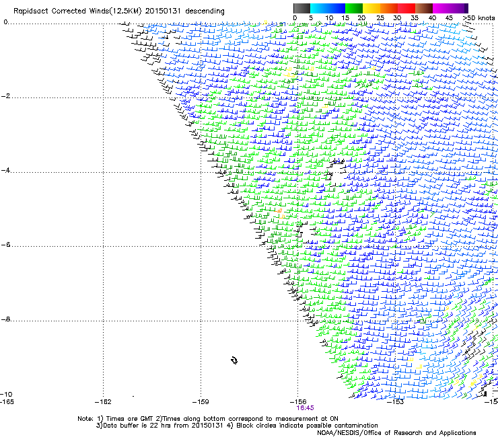Click the purple 16:45 time label
498x437 pixels.
[x=305, y=408]
